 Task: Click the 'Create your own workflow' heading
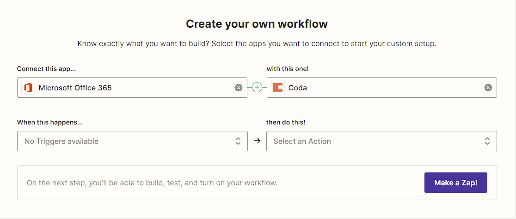click(x=257, y=24)
